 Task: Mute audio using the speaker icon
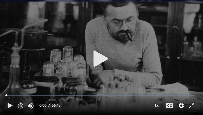point(30,106)
